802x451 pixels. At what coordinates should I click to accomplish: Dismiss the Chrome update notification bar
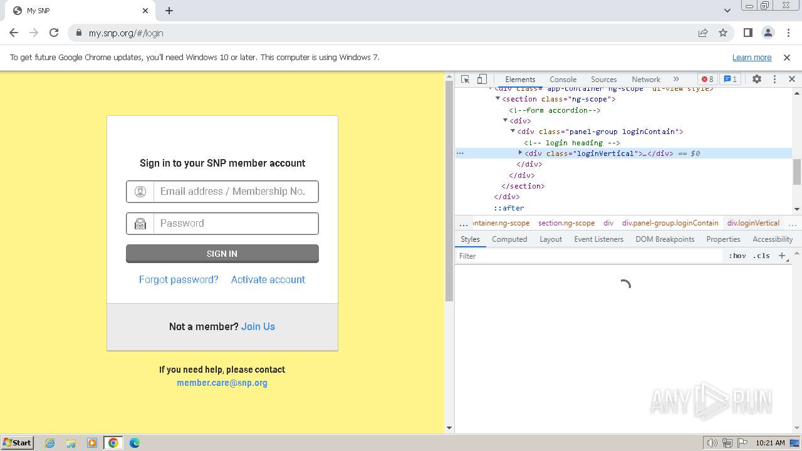787,57
